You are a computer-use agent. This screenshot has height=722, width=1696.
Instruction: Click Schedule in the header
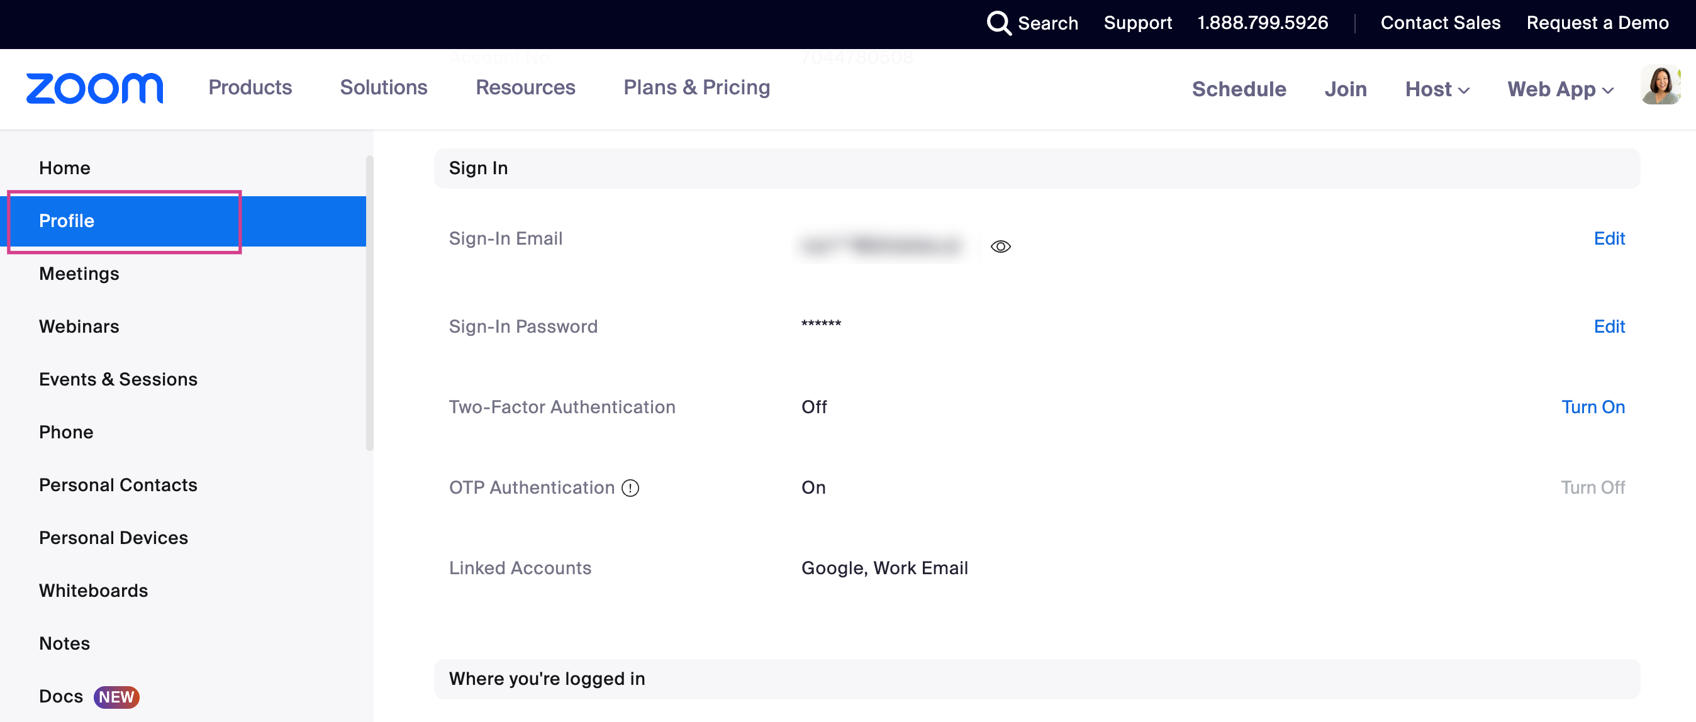tap(1239, 89)
